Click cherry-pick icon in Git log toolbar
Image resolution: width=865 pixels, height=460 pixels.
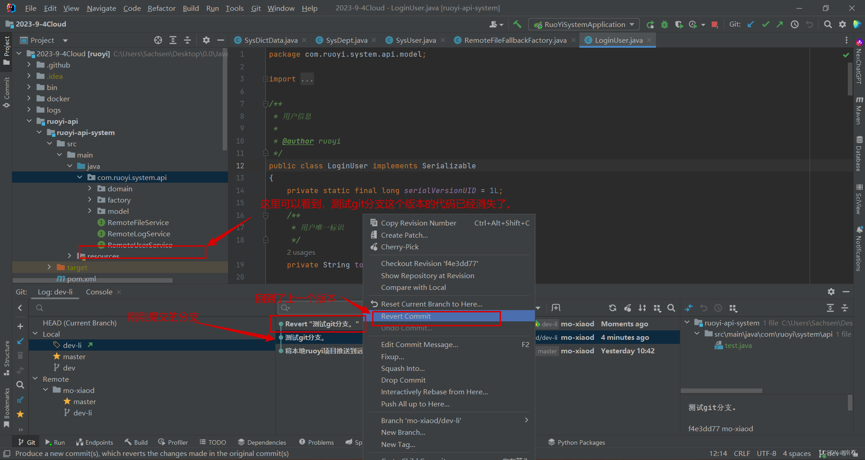[628, 308]
